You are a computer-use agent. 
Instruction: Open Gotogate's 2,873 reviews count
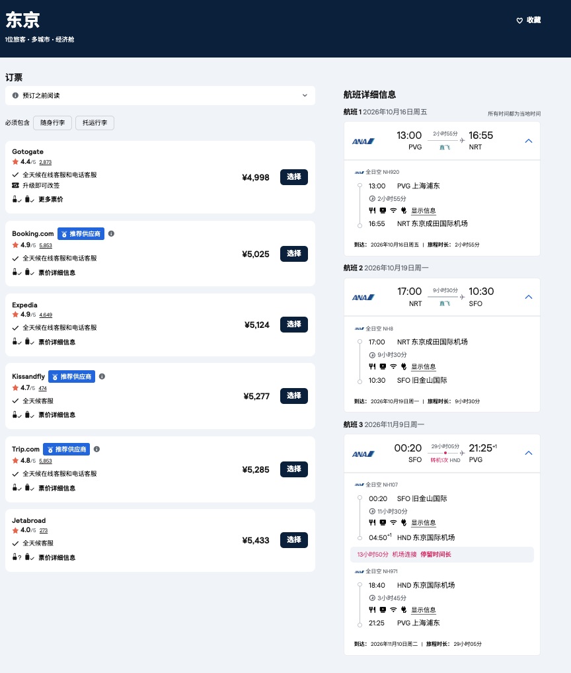click(45, 162)
